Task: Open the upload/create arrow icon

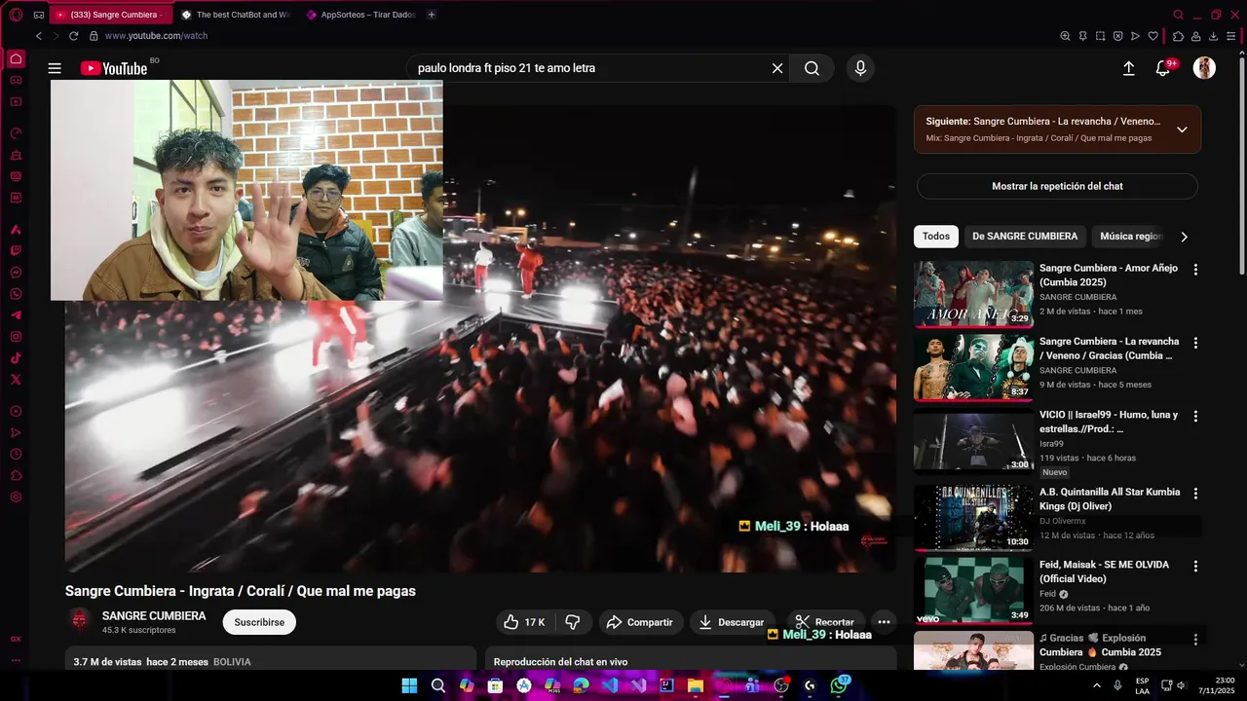Action: (1129, 68)
